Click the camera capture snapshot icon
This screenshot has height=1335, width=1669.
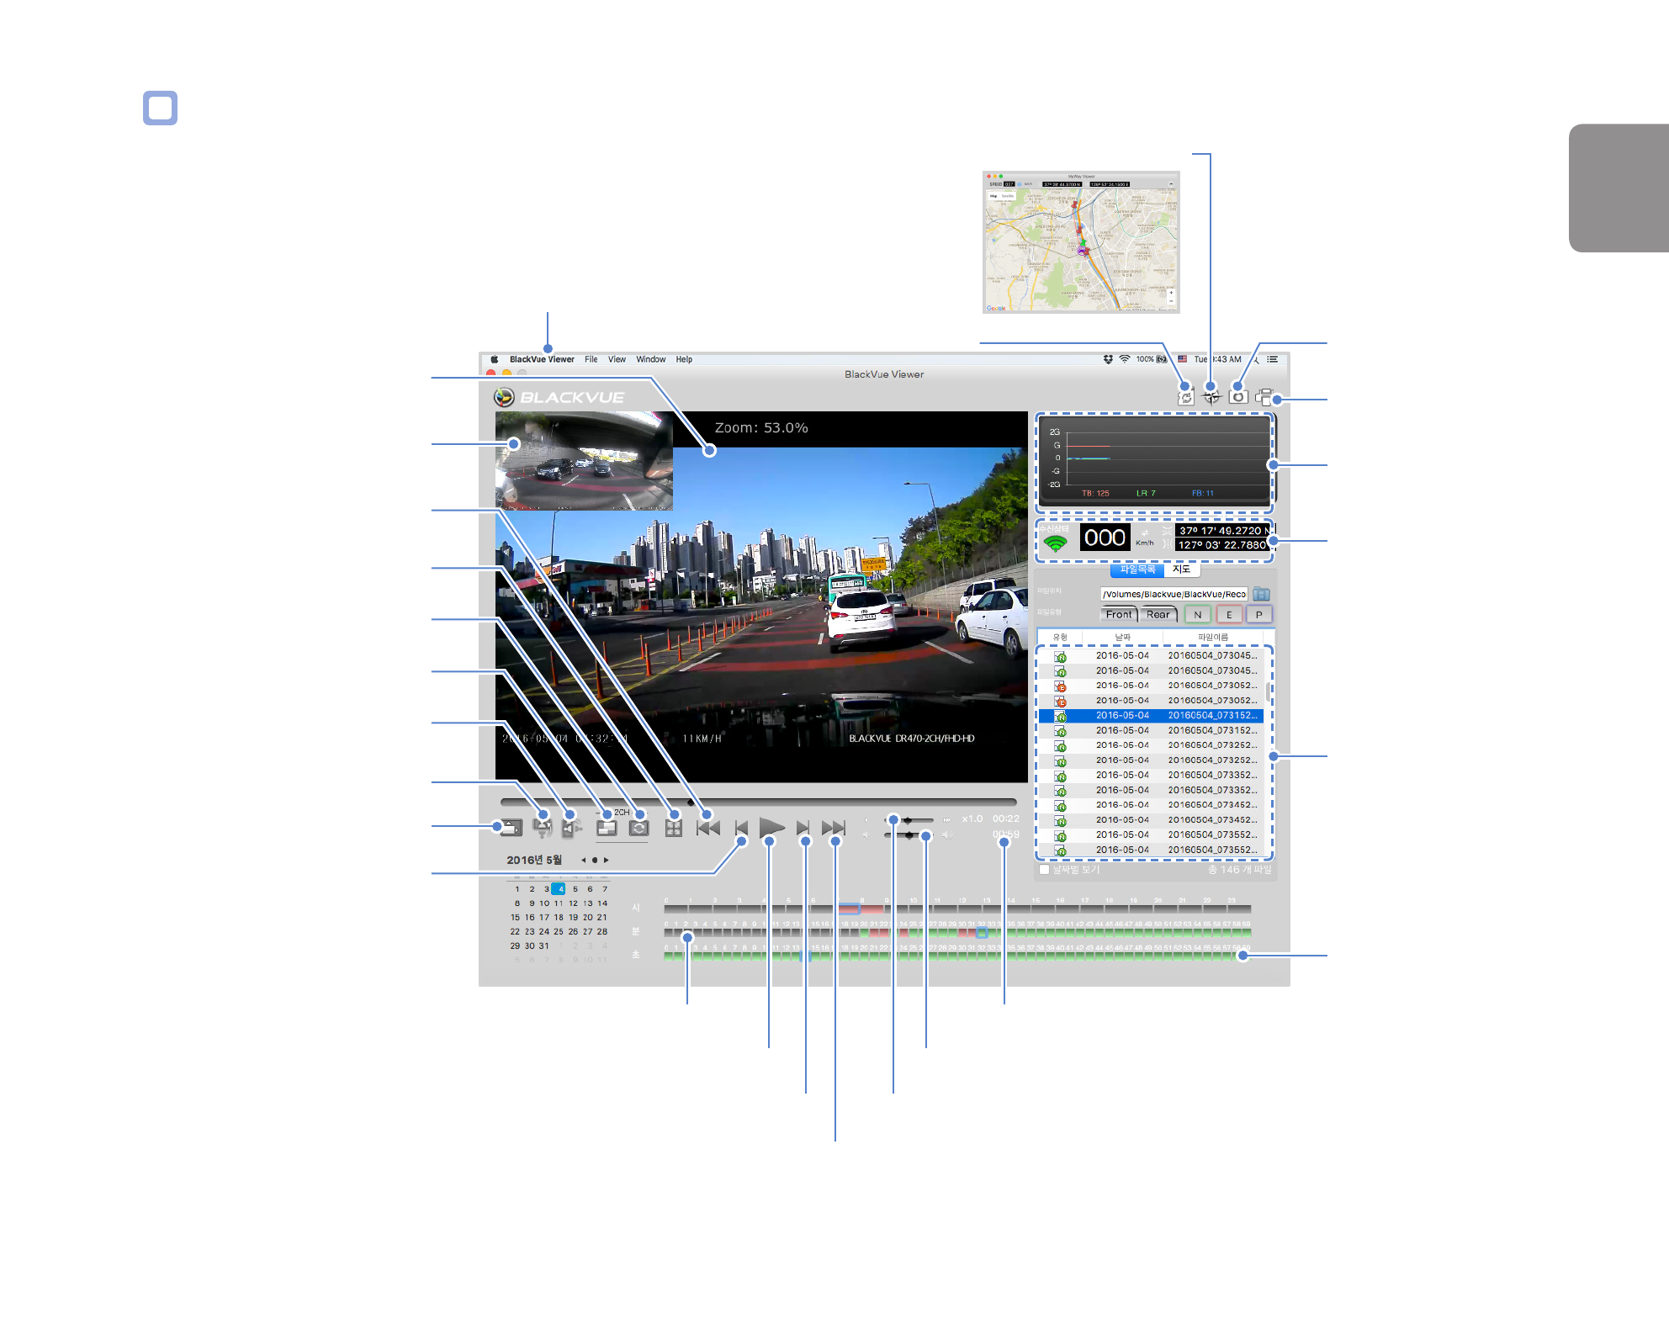click(x=1237, y=396)
